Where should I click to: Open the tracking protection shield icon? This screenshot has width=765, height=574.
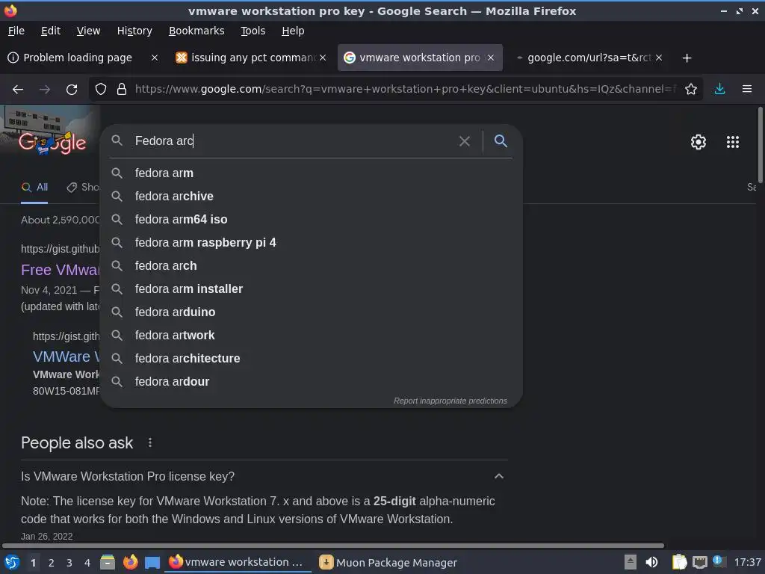101,90
